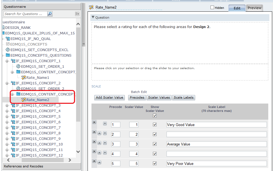Click the Search for Questions field
Screen dimensions: 273x171
tap(25, 14)
